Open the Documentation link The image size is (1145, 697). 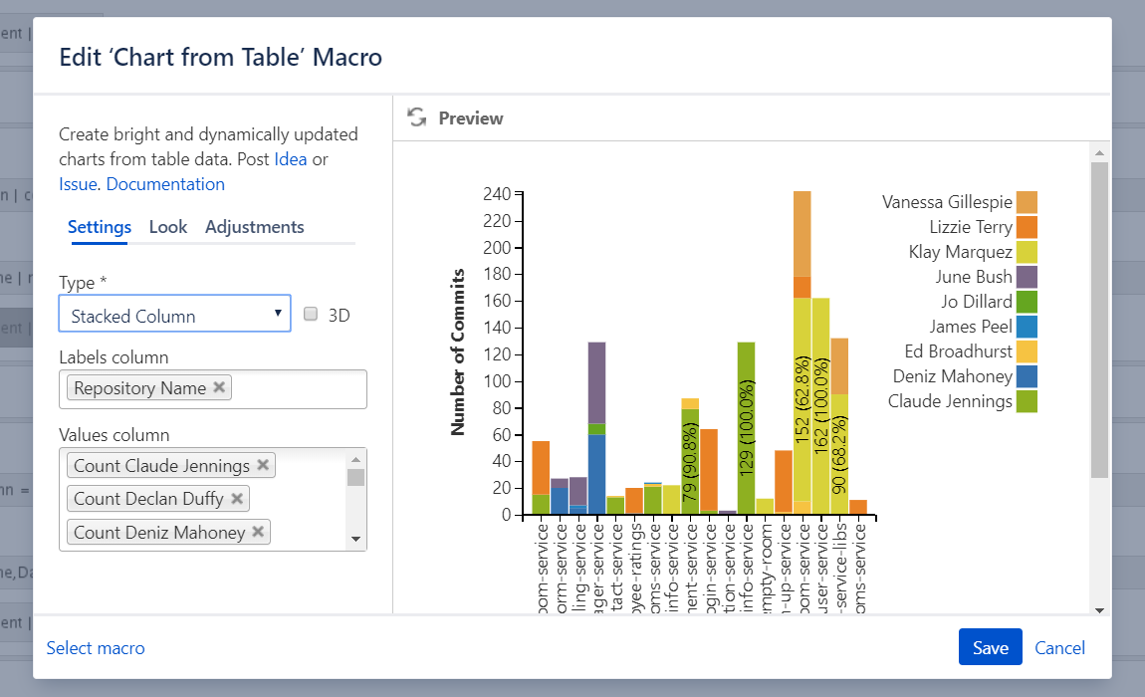point(165,183)
